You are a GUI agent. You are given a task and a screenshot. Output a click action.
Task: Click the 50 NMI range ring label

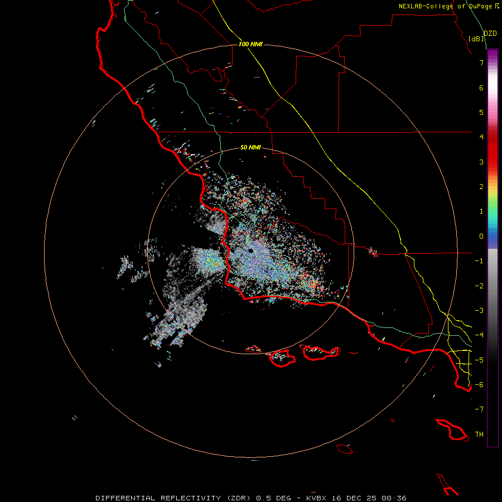(250, 147)
